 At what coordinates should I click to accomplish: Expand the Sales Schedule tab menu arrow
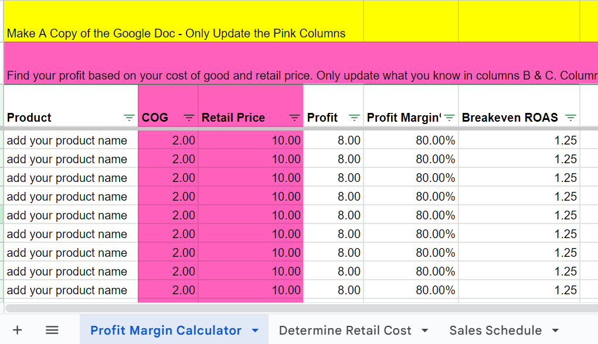(x=555, y=331)
